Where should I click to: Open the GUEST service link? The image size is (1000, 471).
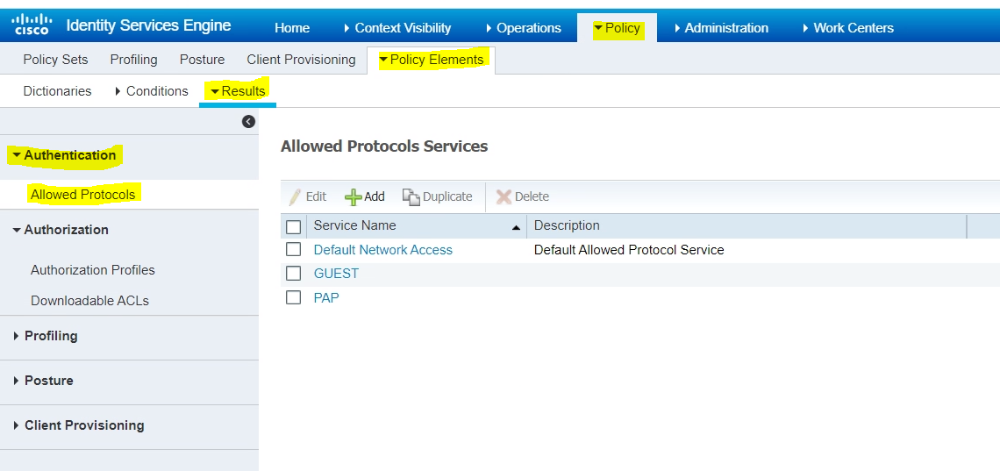(336, 274)
